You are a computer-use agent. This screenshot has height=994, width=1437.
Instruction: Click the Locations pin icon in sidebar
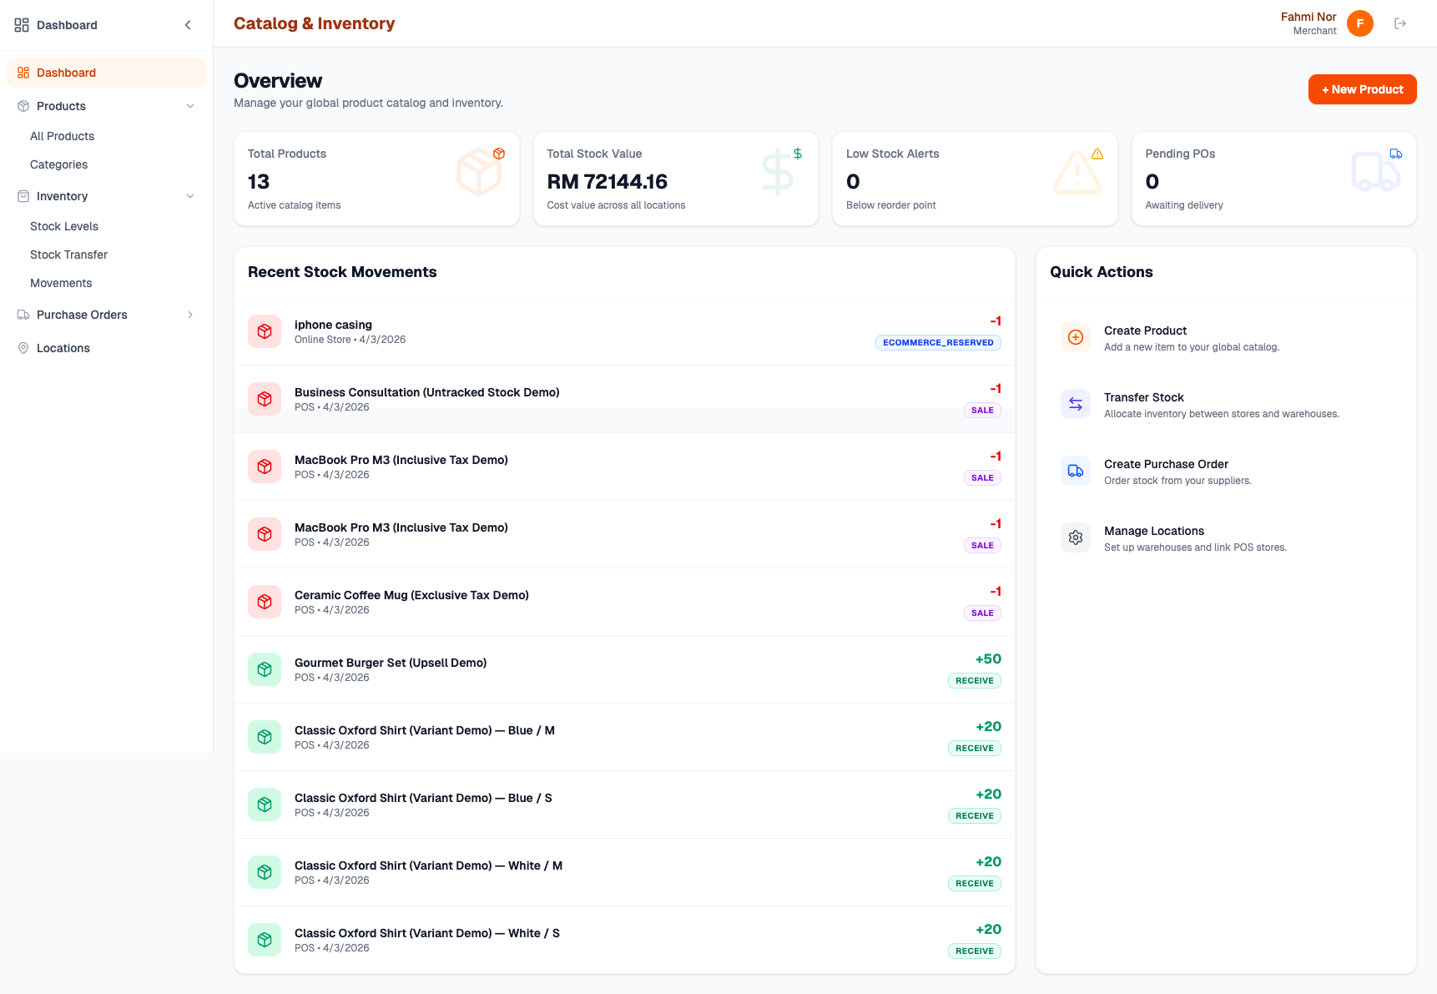[23, 348]
